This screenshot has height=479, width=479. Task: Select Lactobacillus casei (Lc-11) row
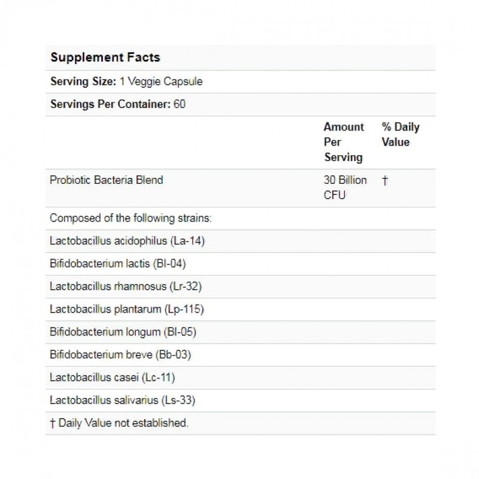pos(113,378)
